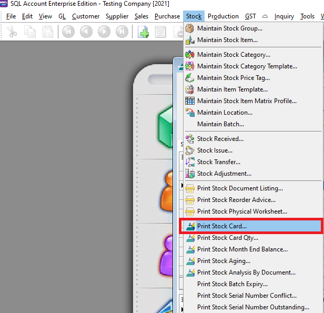Click the Stock Adjustment icon
Screen dimensions: 324x313
[190, 174]
